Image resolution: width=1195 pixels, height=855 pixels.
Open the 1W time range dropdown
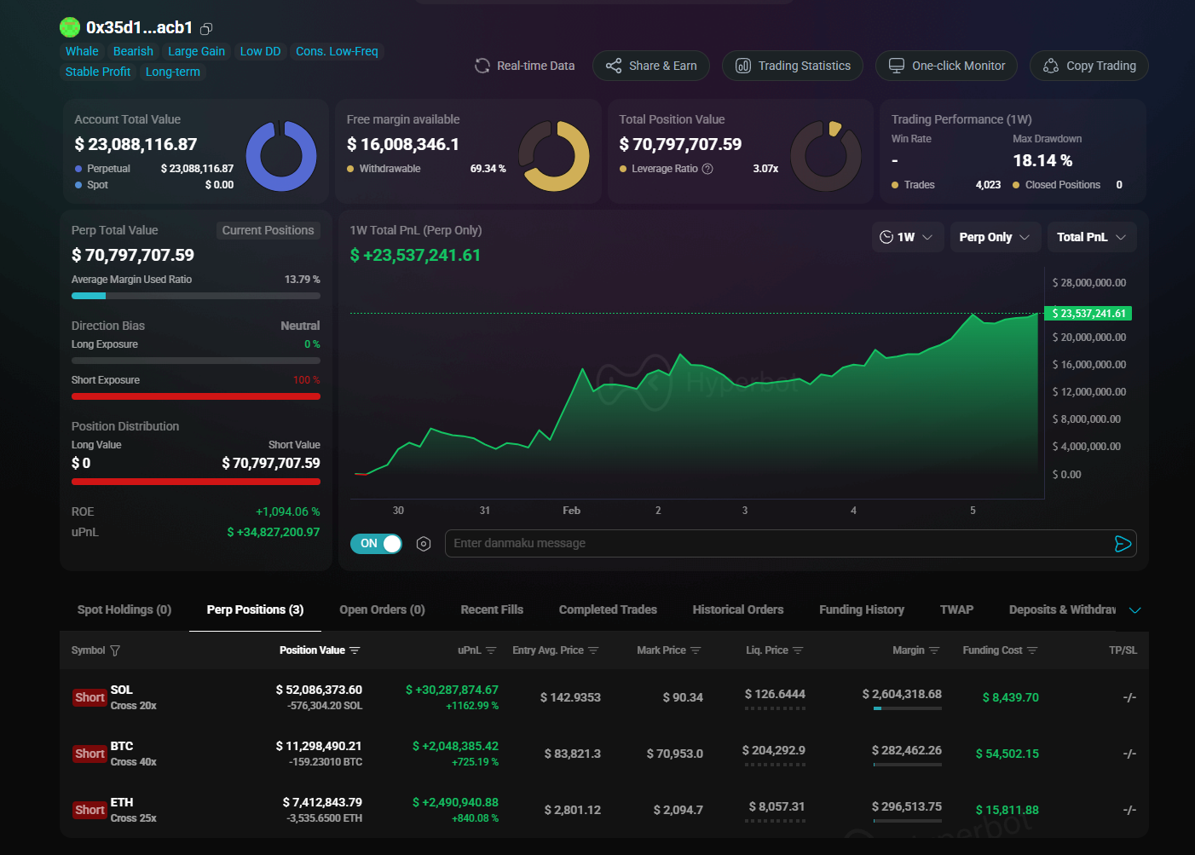click(907, 237)
